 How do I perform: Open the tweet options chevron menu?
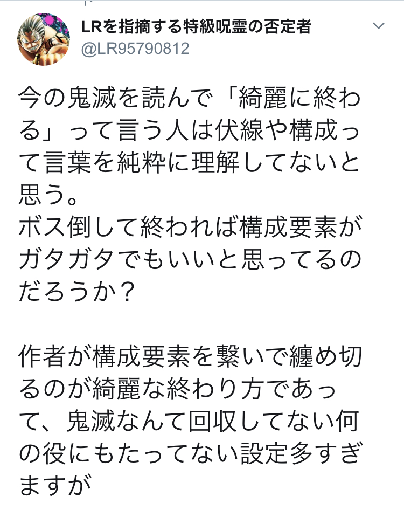pyautogui.click(x=378, y=26)
